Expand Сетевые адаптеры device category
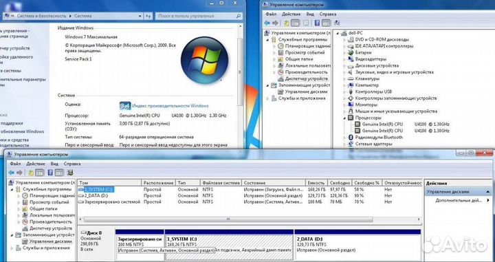Screen dimensions: 495x262 (x=344, y=144)
